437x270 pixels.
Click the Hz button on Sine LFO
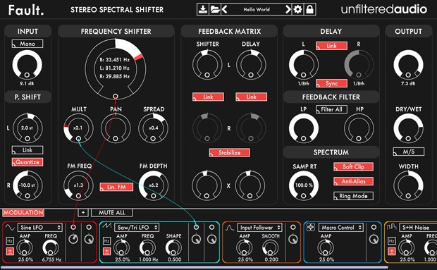[x=10, y=240]
